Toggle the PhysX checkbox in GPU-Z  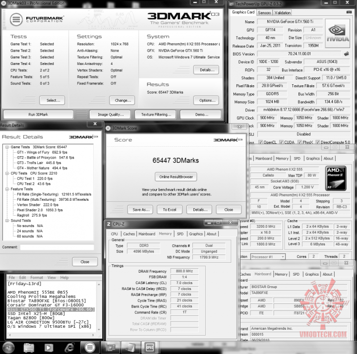(299, 142)
